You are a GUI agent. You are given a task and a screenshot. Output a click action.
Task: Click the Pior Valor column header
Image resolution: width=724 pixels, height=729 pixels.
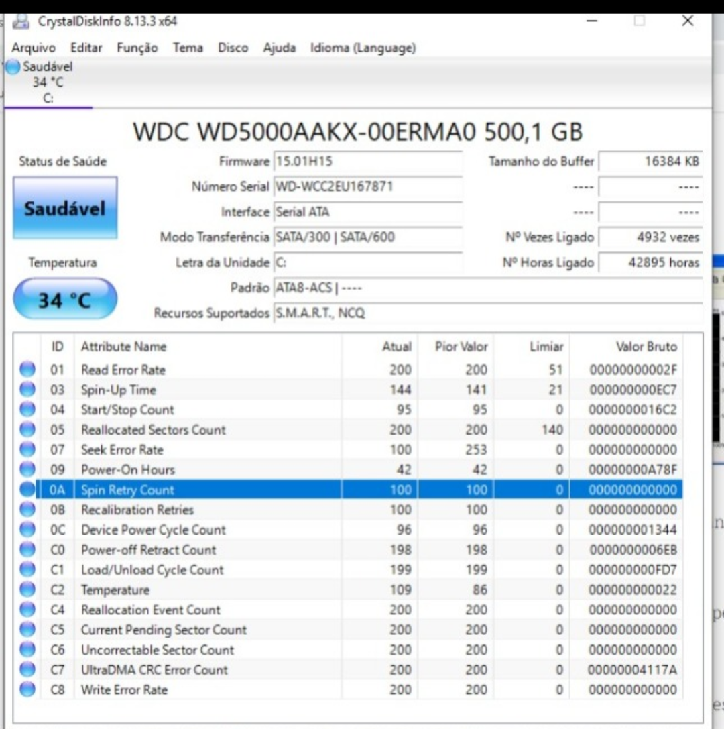click(x=455, y=346)
